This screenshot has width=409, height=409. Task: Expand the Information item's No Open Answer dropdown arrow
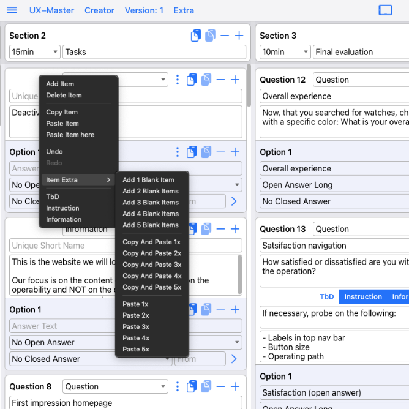click(237, 342)
